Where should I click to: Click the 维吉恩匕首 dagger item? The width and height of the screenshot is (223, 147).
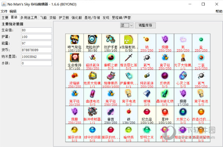pyautogui.click(x=129, y=61)
